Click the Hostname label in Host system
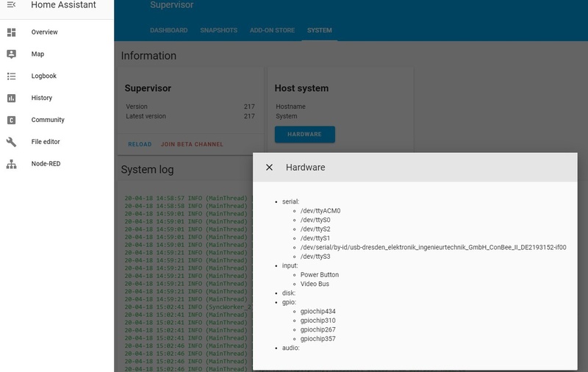Screen dimensions: 588x372 (290, 107)
